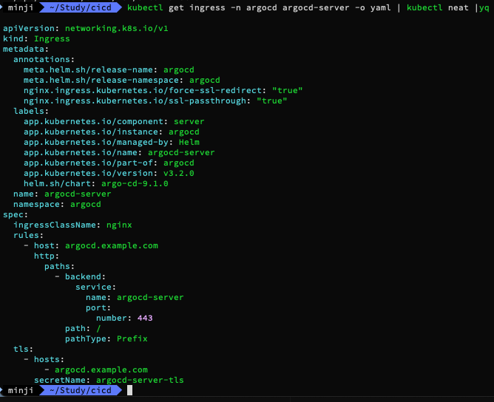The height and width of the screenshot is (402, 494).
Task: Click the 'argo-cd-9.1.0' chart value
Action: 135,183
